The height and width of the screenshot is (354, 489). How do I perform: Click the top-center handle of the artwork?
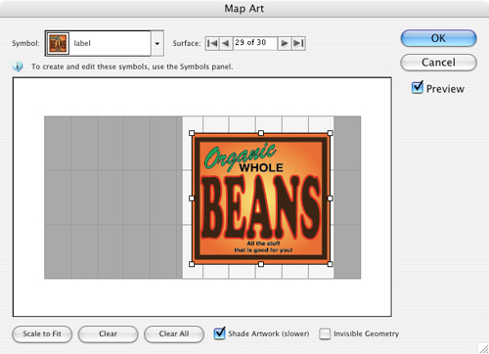click(261, 133)
